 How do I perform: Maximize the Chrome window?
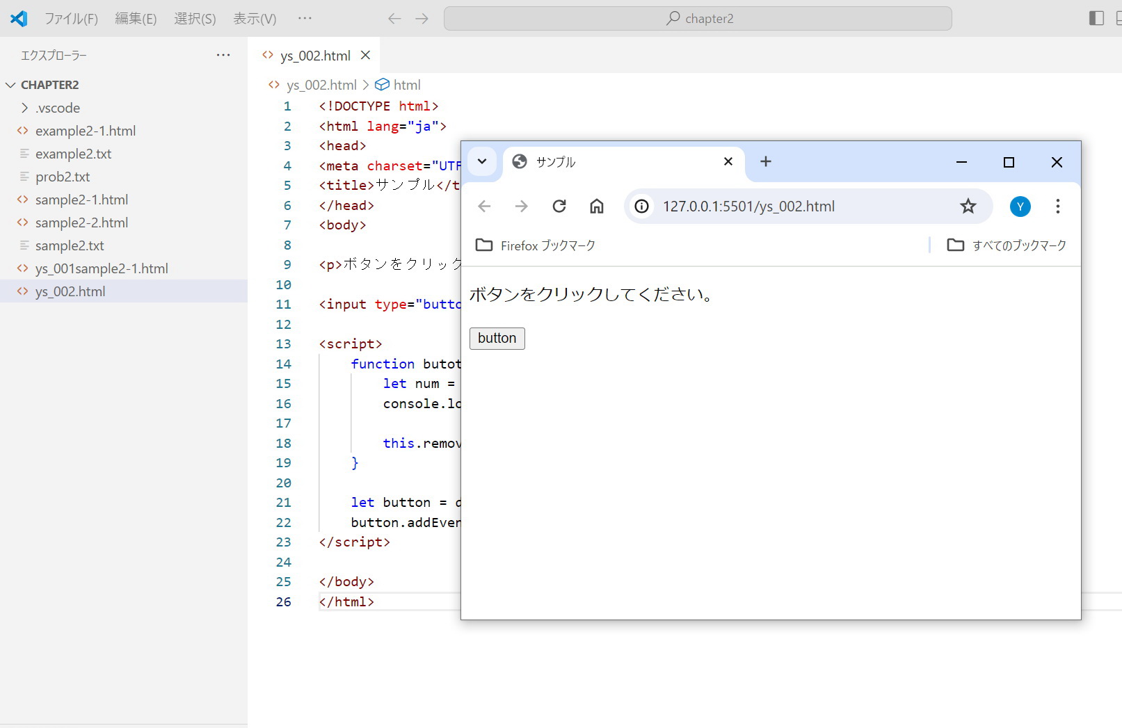point(1009,162)
